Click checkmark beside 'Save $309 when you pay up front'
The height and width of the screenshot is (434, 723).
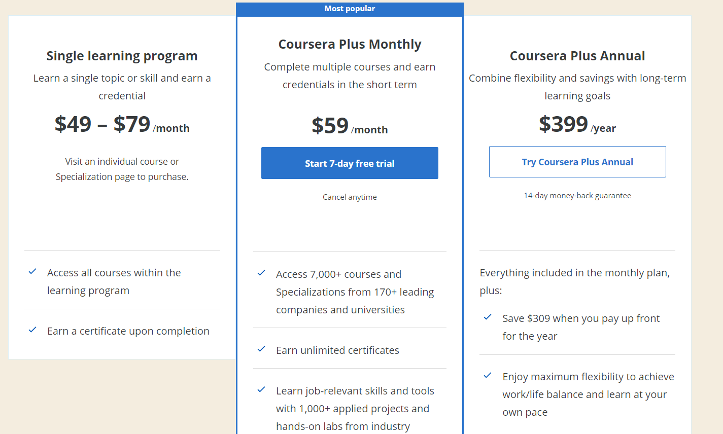click(488, 317)
